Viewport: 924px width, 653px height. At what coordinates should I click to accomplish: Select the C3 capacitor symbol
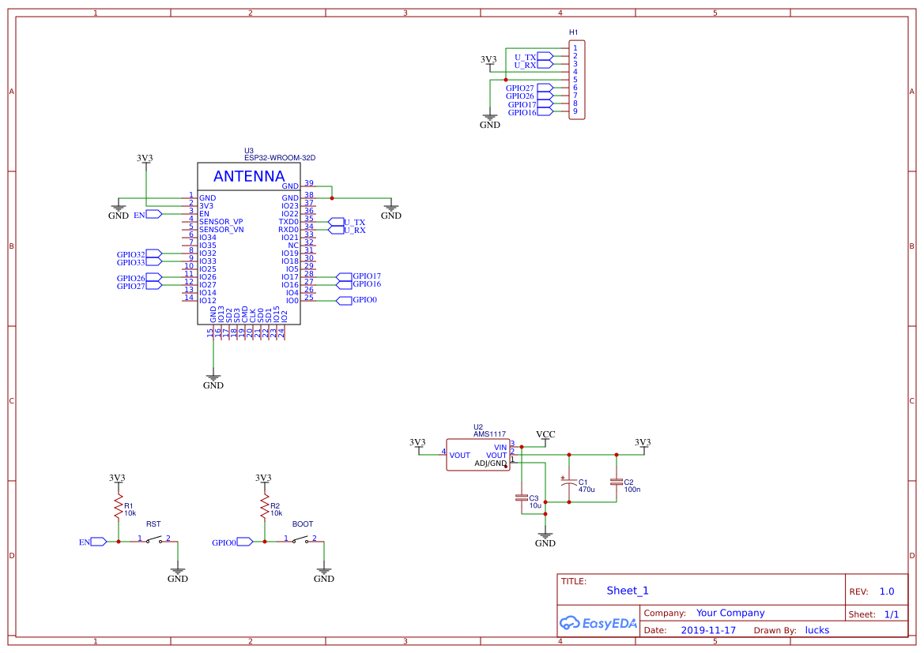(522, 497)
